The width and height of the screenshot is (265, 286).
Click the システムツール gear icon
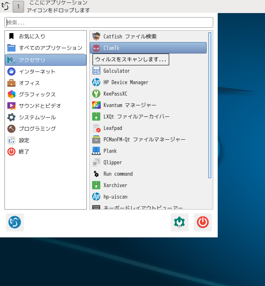coord(11,117)
